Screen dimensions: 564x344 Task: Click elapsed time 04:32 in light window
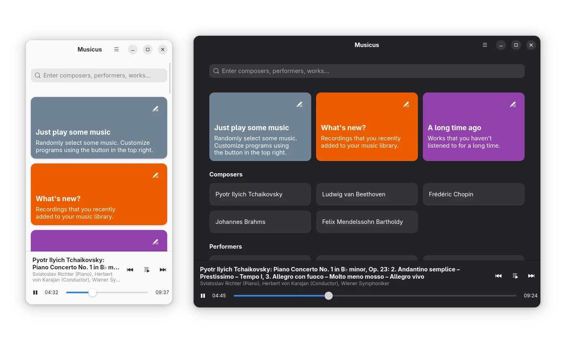[52, 292]
